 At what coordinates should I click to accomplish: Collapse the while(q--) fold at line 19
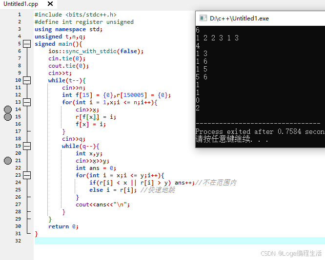click(27, 146)
